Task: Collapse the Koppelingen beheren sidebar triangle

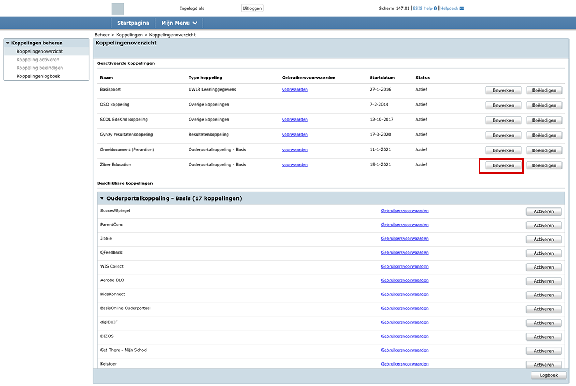Action: [x=8, y=43]
